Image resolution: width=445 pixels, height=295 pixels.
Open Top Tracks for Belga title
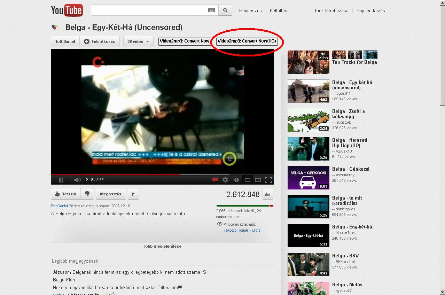coord(354,62)
